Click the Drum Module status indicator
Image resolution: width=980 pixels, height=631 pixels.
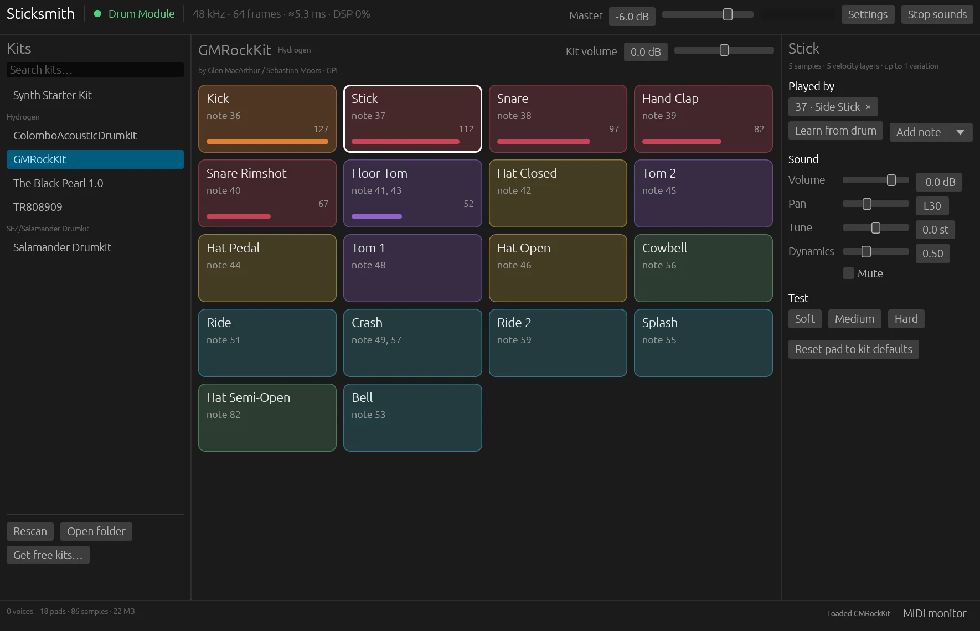pyautogui.click(x=134, y=14)
